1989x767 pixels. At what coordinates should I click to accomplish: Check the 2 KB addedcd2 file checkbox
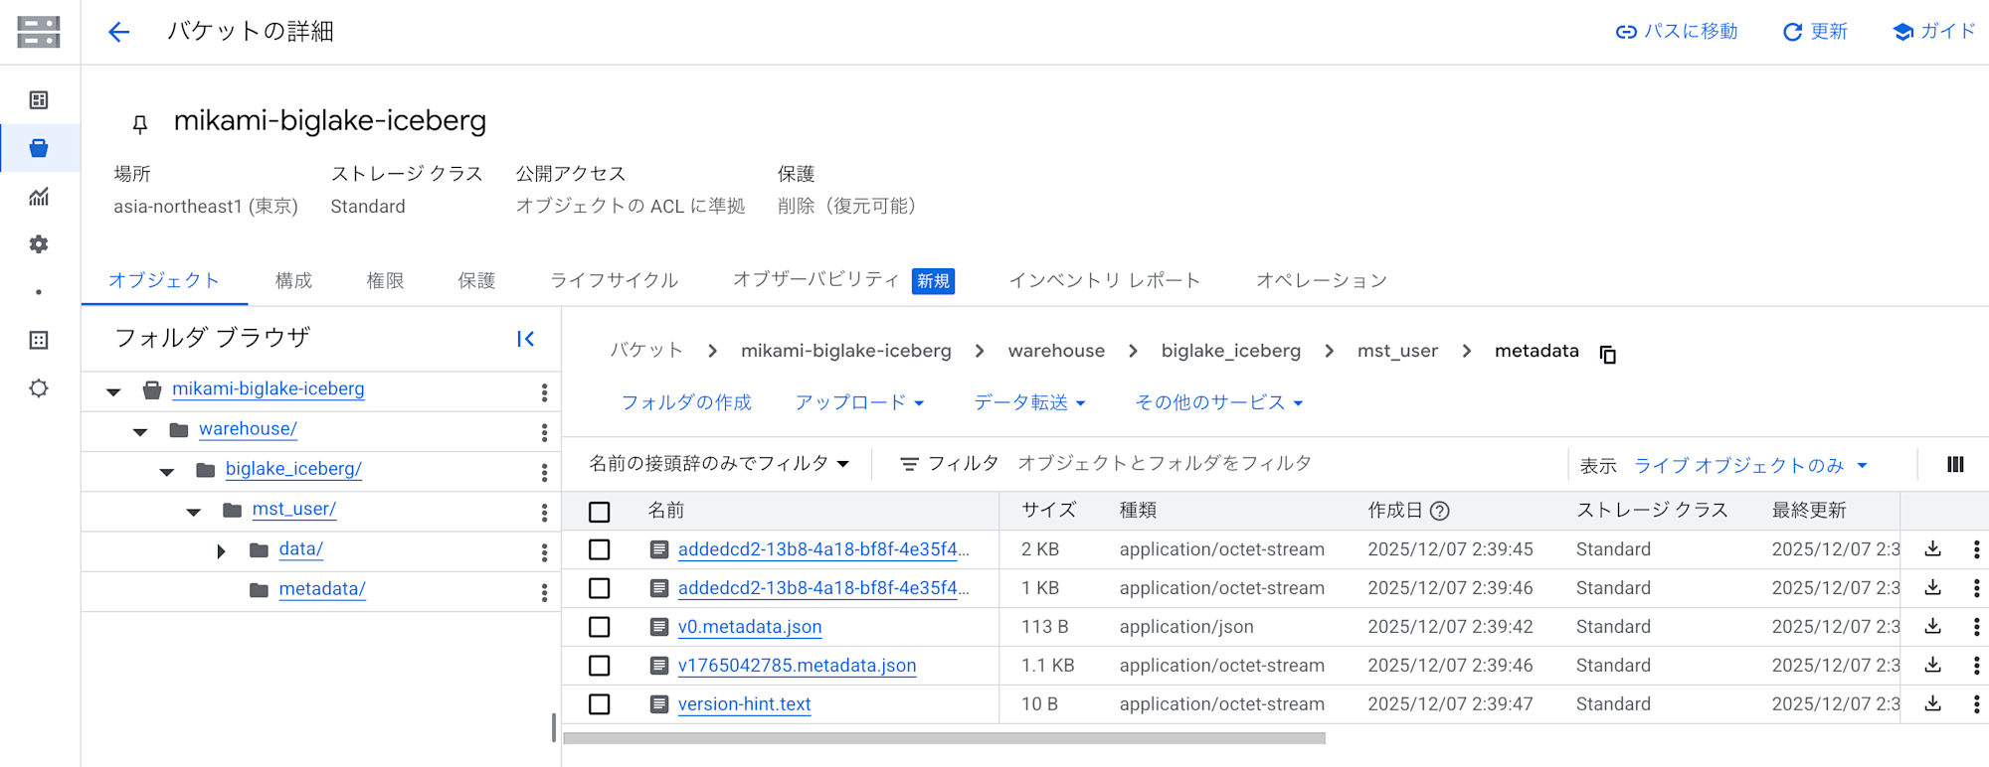pos(599,549)
